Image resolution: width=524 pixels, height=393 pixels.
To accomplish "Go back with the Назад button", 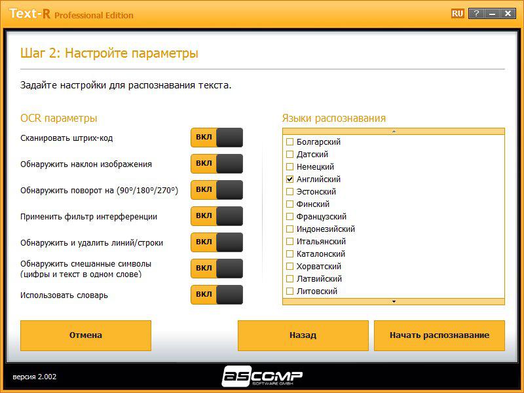I will point(303,335).
